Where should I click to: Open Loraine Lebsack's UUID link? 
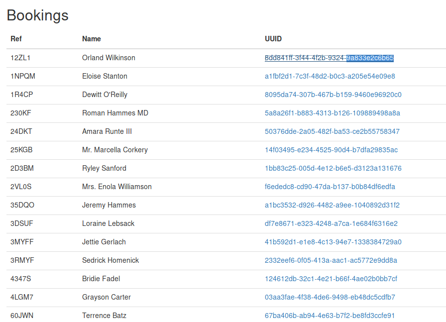click(x=331, y=223)
